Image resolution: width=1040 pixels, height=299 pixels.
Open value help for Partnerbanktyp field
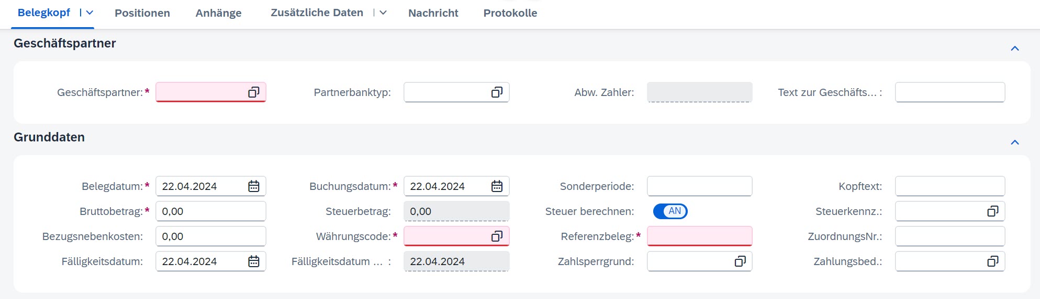[x=497, y=92]
